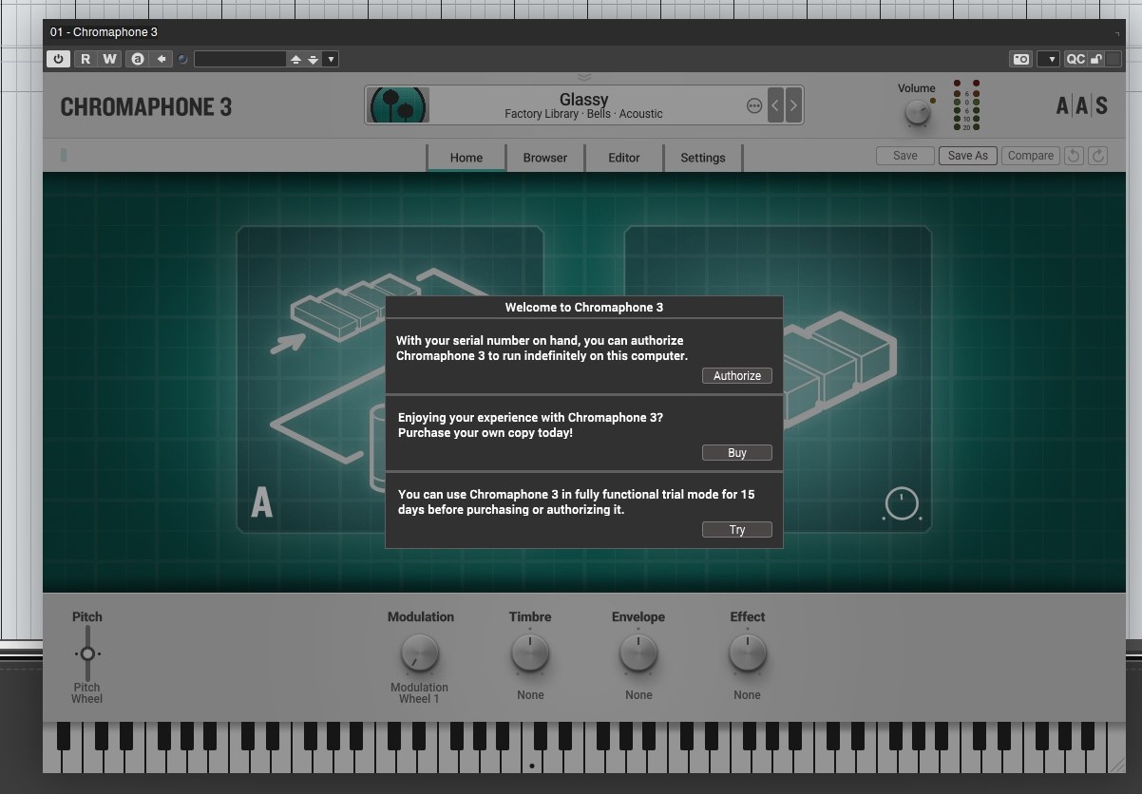This screenshot has width=1142, height=794.
Task: Click the redo arrow icon
Action: coord(1098,156)
